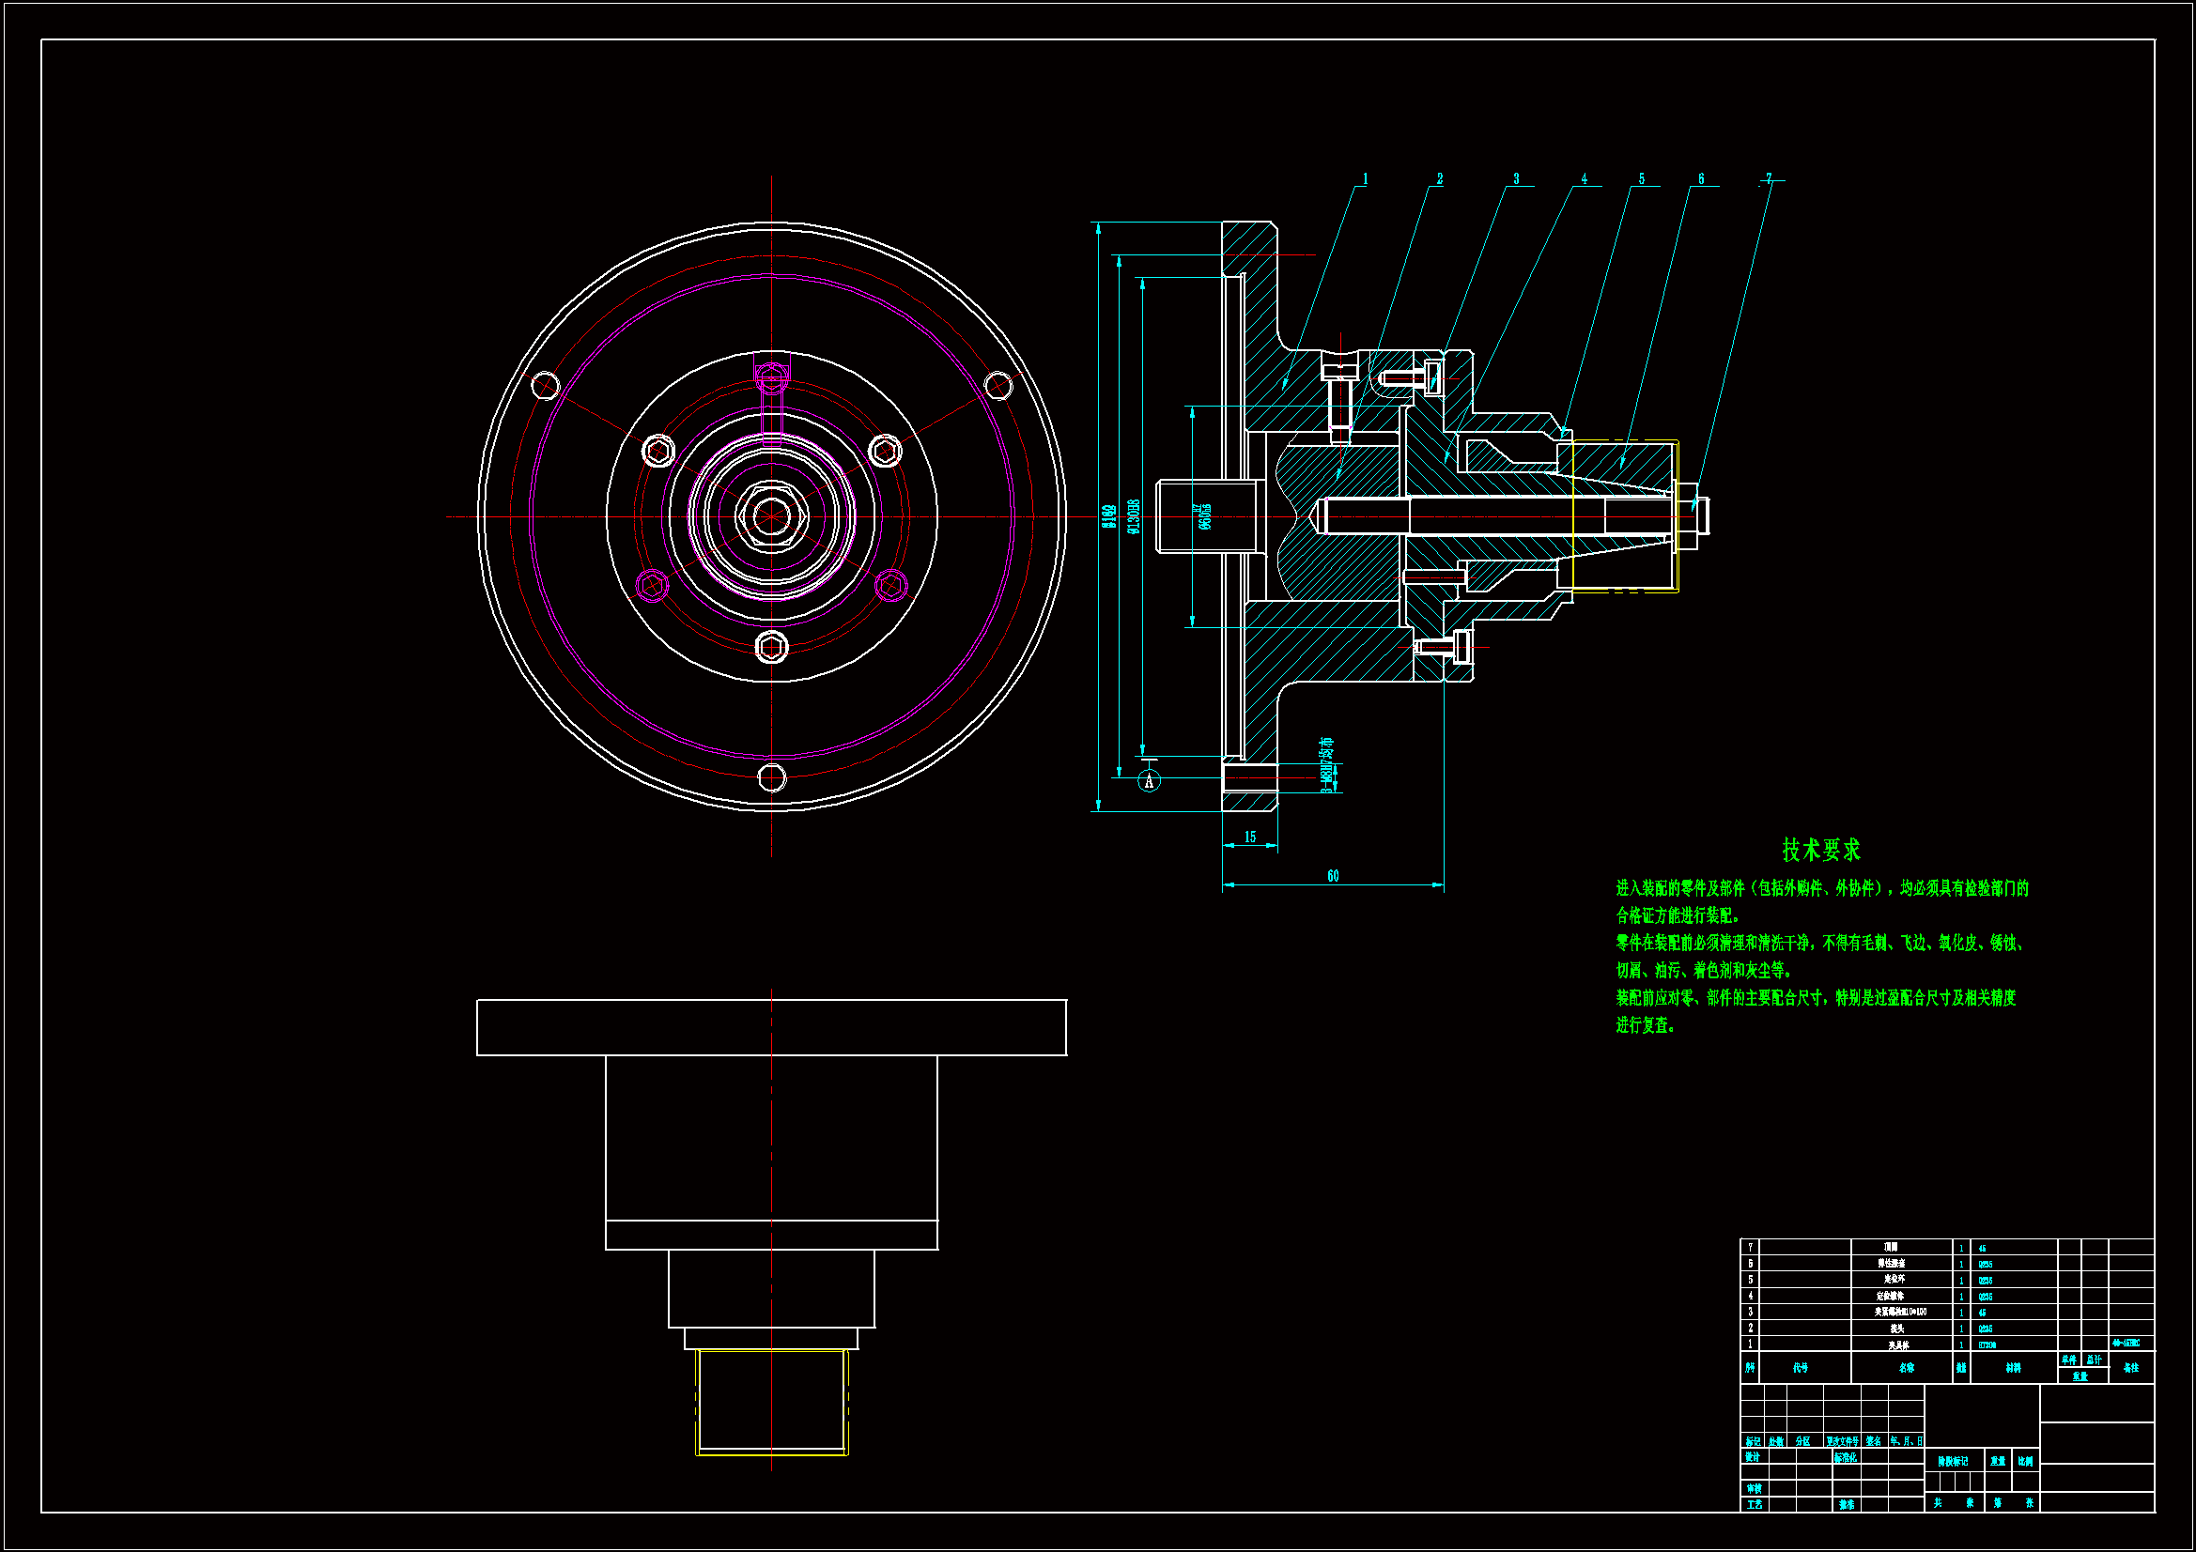Screen dimensions: 2196x1552
Task: Select the upper-left flange hole in front view
Action: 545,385
